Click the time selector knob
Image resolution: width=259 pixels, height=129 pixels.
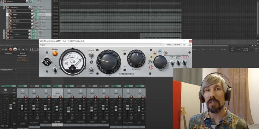pos(160,62)
